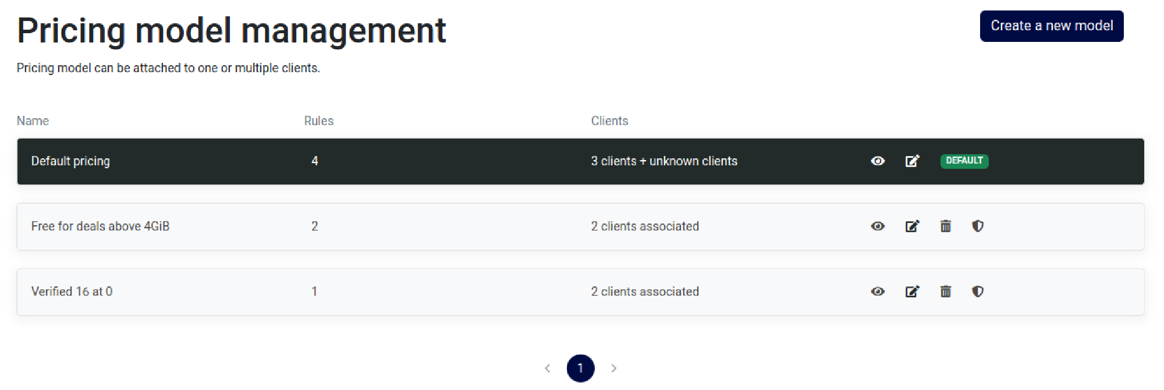Delete the "Verified 16 at 0" model
1164x390 pixels.
[946, 292]
